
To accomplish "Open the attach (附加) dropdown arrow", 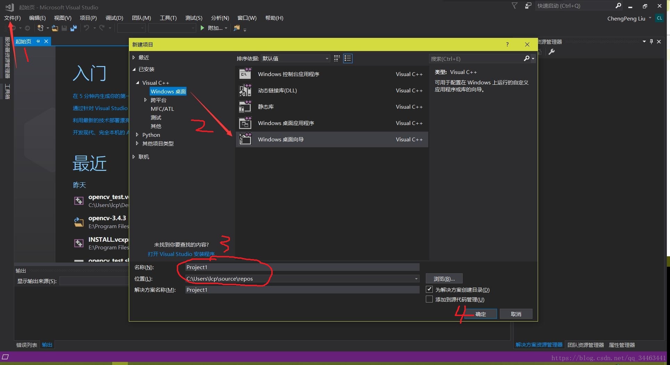I will pyautogui.click(x=226, y=28).
